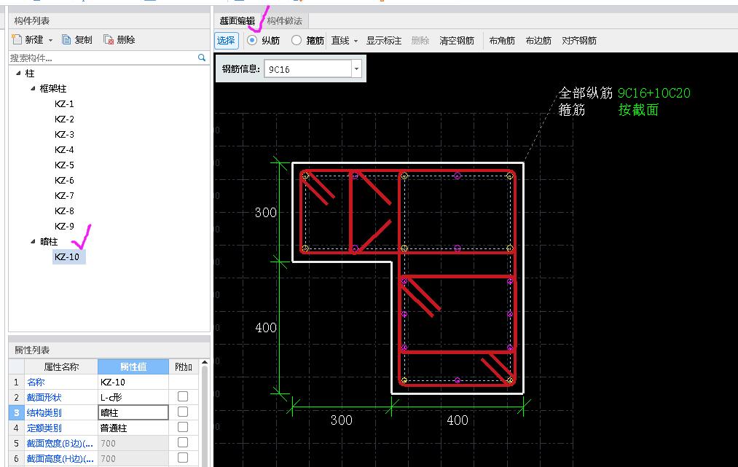The height and width of the screenshot is (467, 738).
Task: Select KZ-3 in the component list
Action: pyautogui.click(x=64, y=134)
